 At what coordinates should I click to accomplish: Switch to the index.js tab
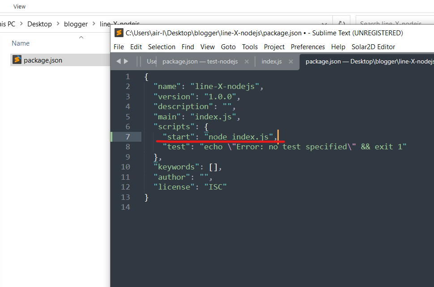tap(272, 61)
